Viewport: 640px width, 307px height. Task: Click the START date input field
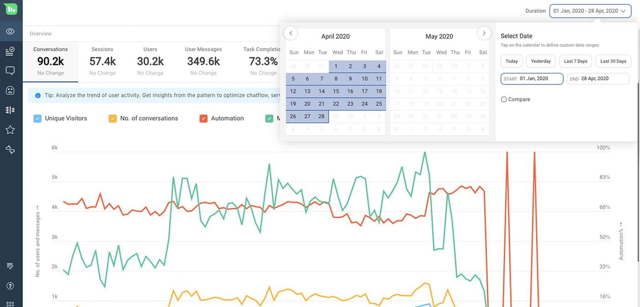click(x=532, y=79)
